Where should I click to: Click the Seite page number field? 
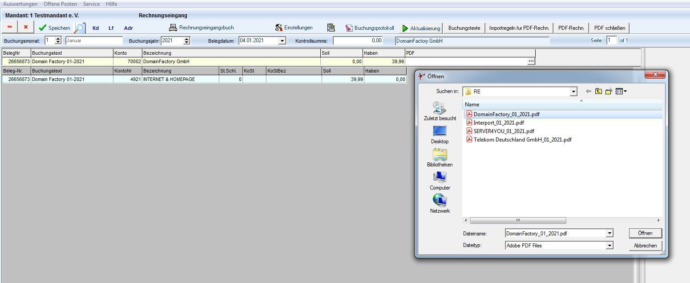coord(612,40)
